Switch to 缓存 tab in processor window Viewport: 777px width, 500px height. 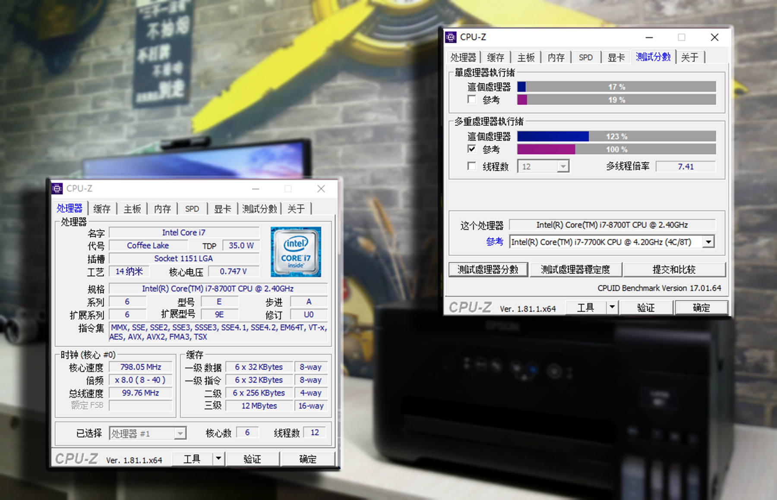102,209
